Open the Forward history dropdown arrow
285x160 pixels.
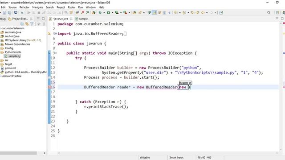coord(215,13)
